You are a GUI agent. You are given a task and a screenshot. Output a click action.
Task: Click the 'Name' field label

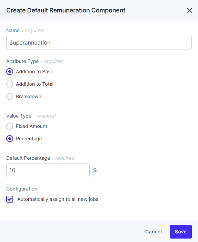13,30
